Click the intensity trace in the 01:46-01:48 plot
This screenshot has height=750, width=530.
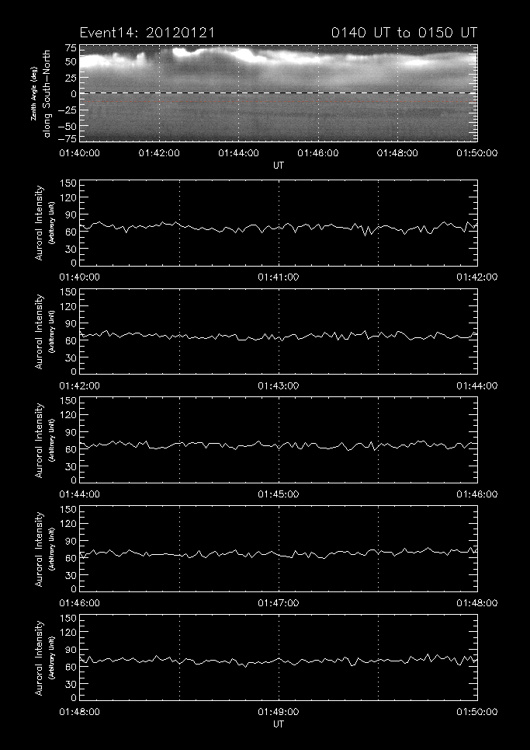point(279,553)
